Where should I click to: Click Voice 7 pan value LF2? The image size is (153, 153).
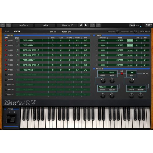(x=86, y=70)
